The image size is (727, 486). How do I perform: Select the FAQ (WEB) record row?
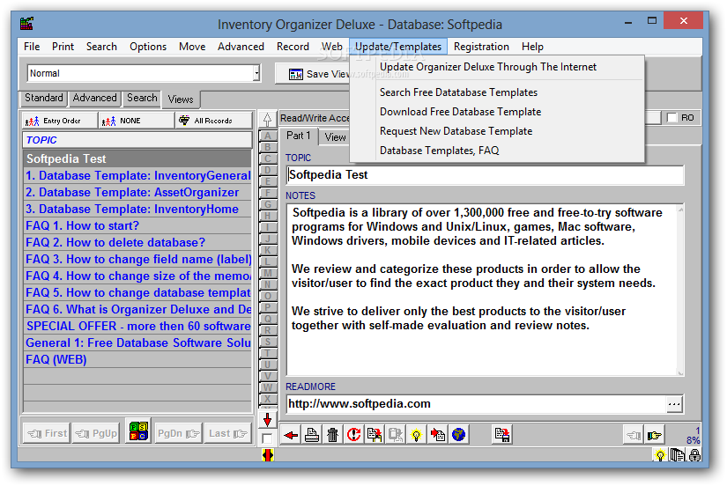[x=137, y=359]
